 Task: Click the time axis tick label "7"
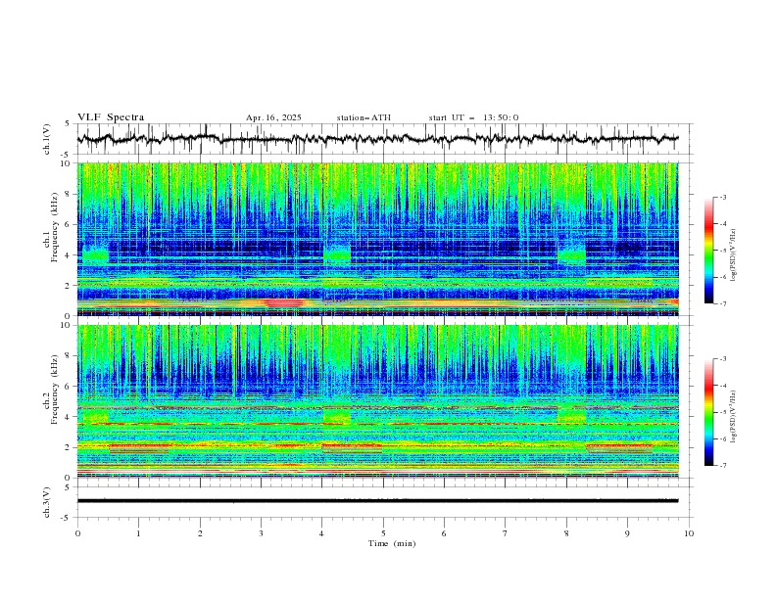point(506,533)
